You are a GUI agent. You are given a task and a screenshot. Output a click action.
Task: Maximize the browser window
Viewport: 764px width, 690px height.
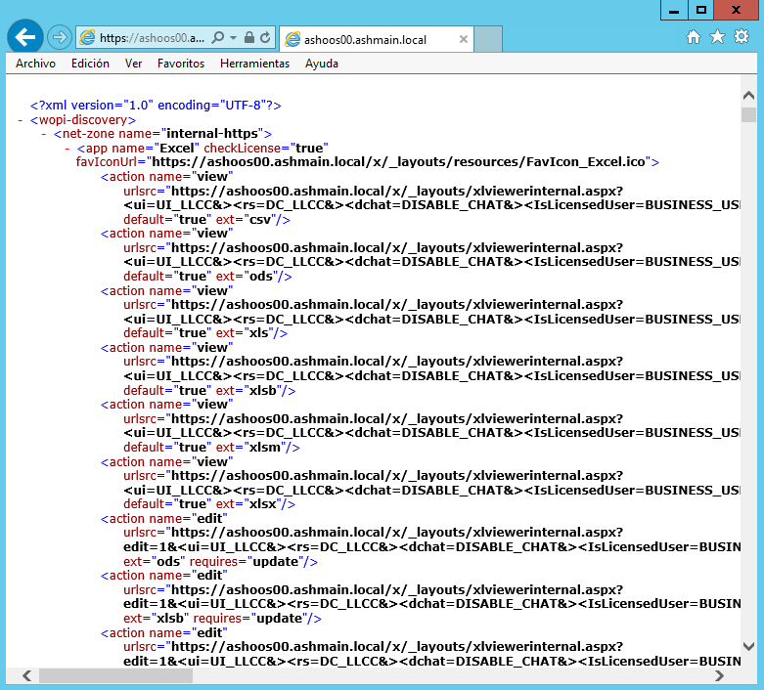coord(700,10)
